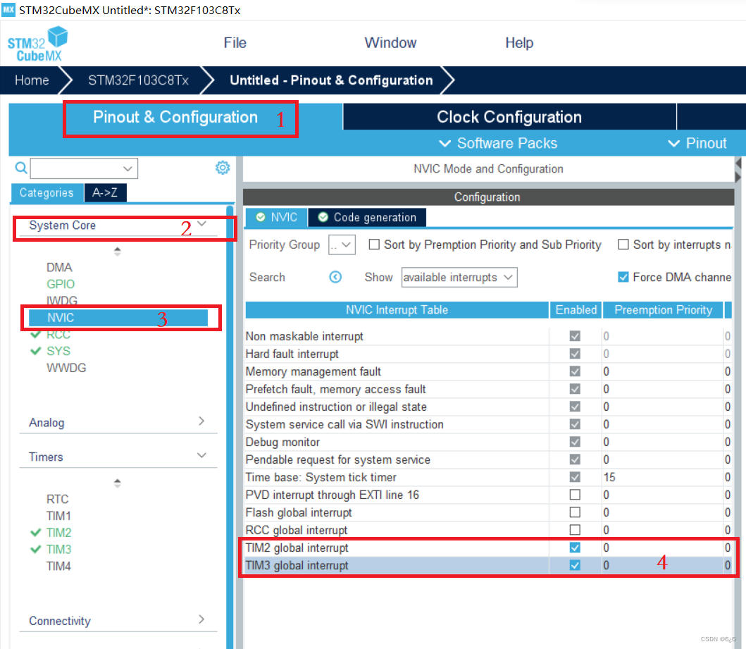Viewport: 746px width, 649px height.
Task: Select Pinout & Configuration tab
Action: coord(175,117)
